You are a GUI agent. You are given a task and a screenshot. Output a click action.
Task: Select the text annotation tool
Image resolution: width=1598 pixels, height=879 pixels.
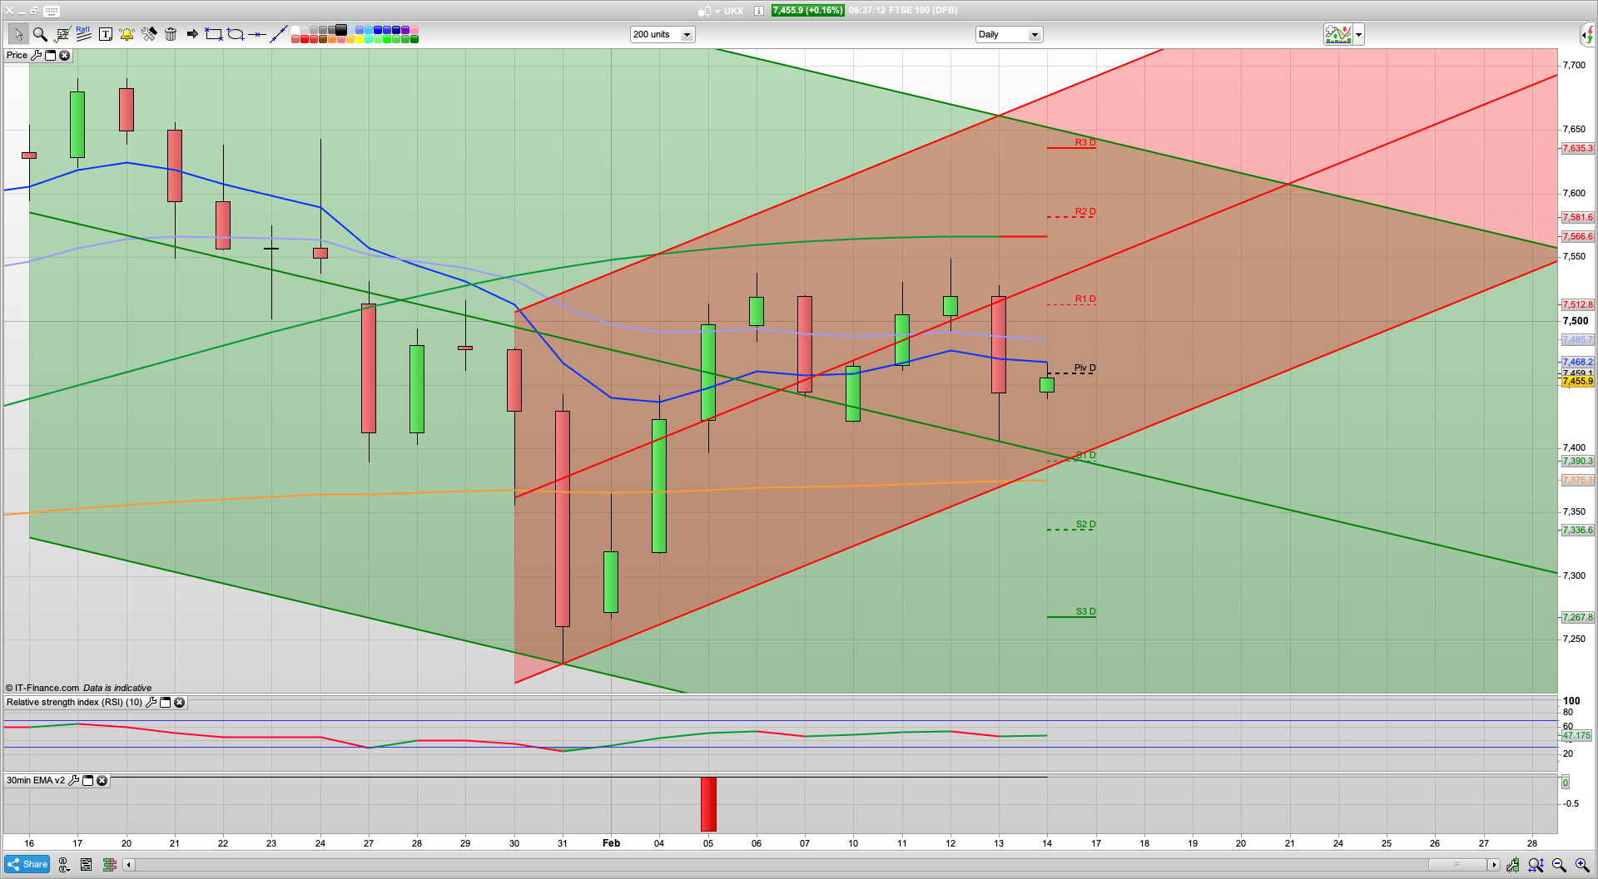pyautogui.click(x=105, y=34)
